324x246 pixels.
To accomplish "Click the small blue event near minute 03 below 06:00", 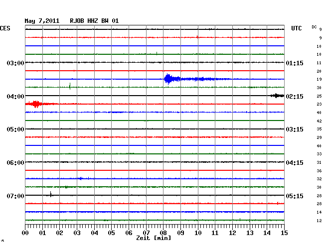I will [x=81, y=178].
